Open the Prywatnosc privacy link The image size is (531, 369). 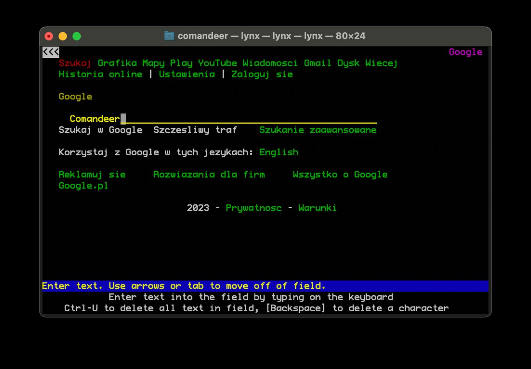coord(253,208)
